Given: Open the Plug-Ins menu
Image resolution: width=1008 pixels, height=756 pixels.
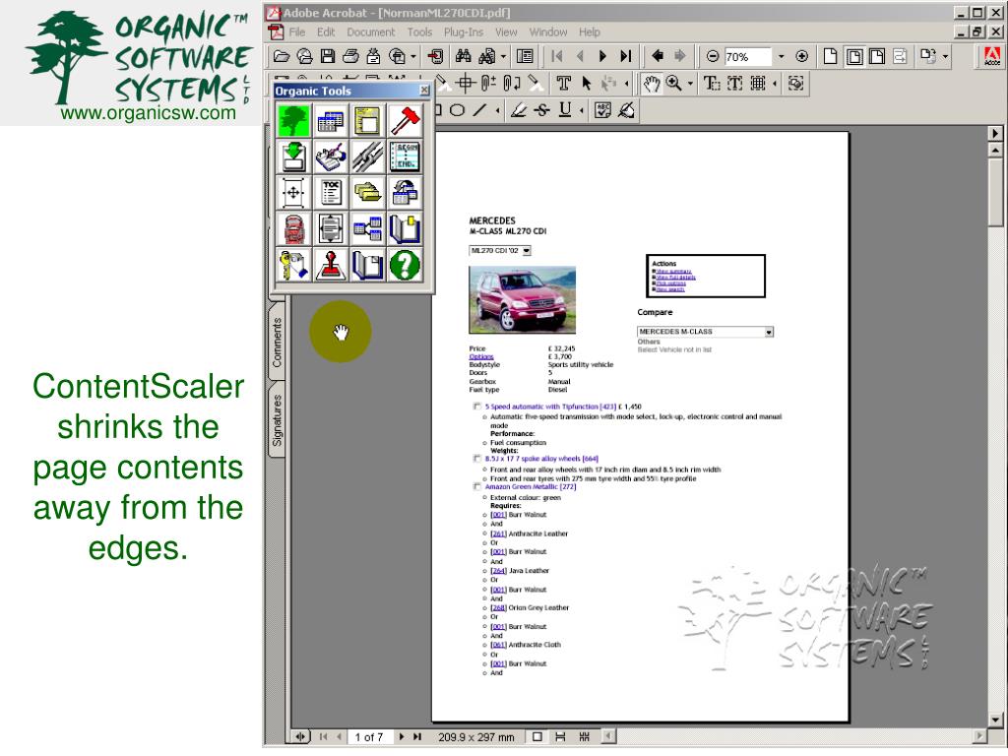Looking at the screenshot, I should pyautogui.click(x=464, y=31).
